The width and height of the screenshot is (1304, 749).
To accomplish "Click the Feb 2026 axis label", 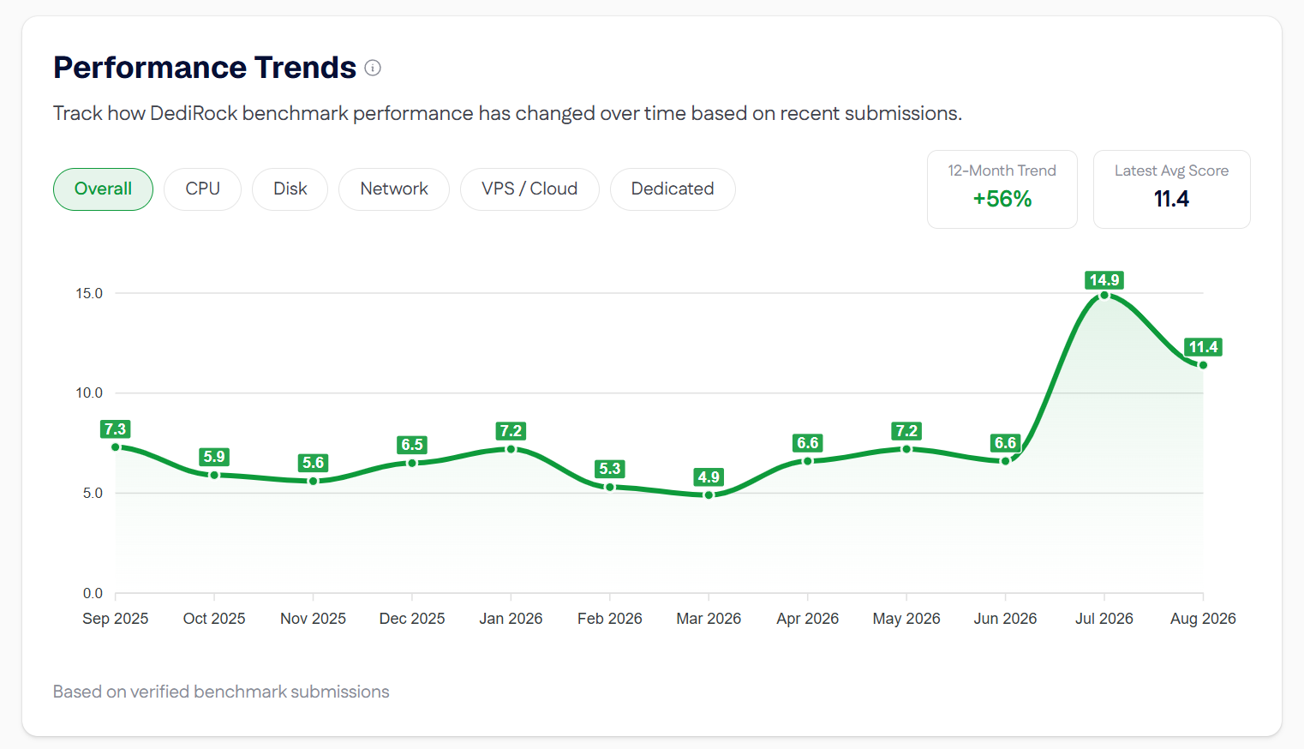I will [610, 619].
